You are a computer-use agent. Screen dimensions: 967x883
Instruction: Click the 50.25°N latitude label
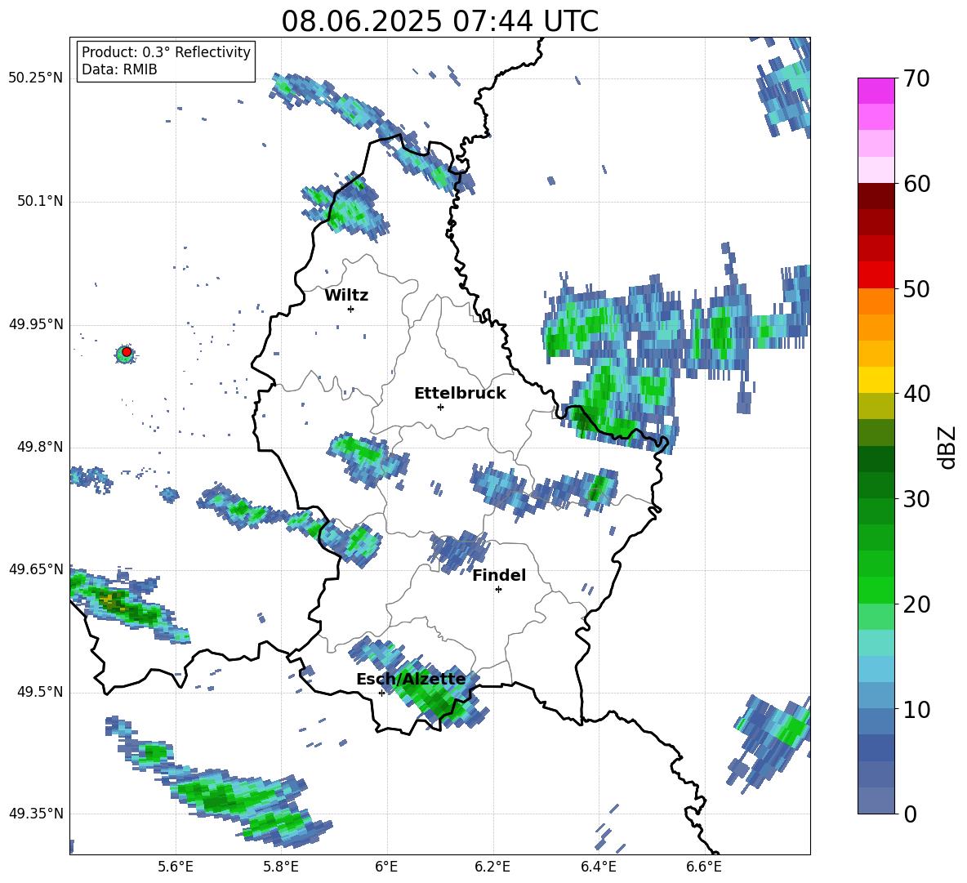pyautogui.click(x=36, y=78)
